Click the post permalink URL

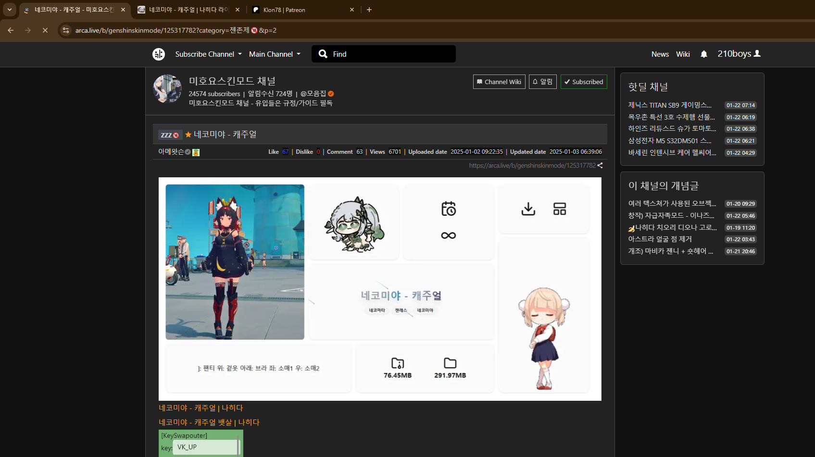(532, 165)
